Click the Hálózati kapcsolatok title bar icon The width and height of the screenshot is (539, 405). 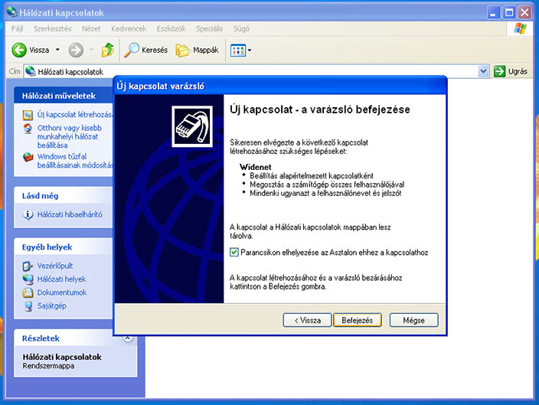pos(12,12)
